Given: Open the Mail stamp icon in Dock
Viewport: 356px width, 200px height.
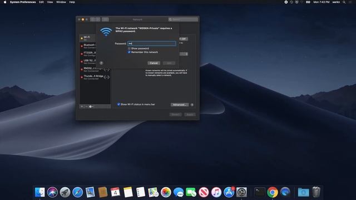Looking at the screenshot, I should [x=90, y=192].
